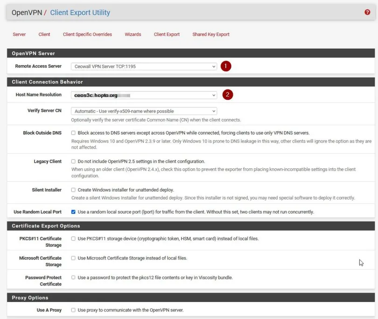Click the OpenVPN breadcrumb link
This screenshot has height=319, width=378.
(27, 13)
